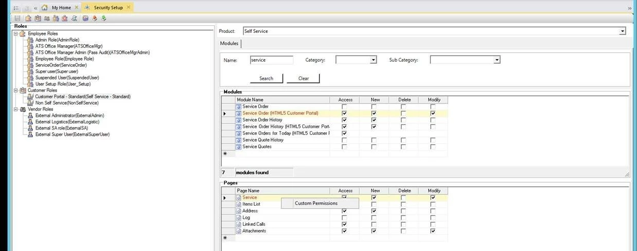The height and width of the screenshot is (251, 637).
Task: Click the Service Quotes module row icon
Action: [x=239, y=147]
